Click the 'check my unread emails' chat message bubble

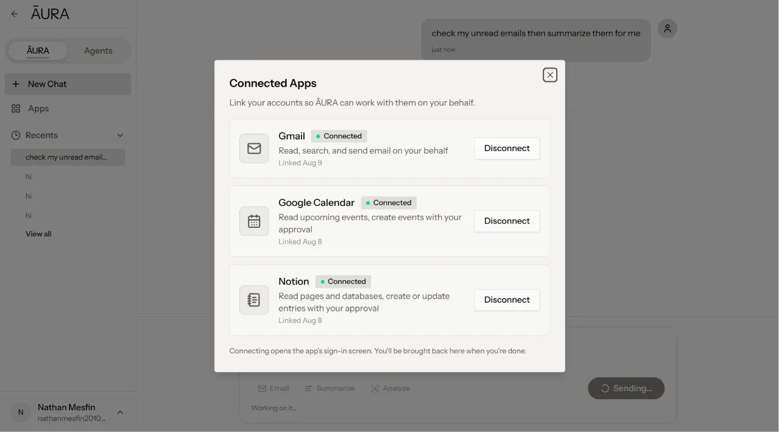(536, 40)
